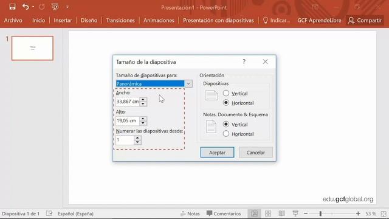Click the Redo icon
Image resolution: width=389 pixels, height=219 pixels.
coord(42,7)
